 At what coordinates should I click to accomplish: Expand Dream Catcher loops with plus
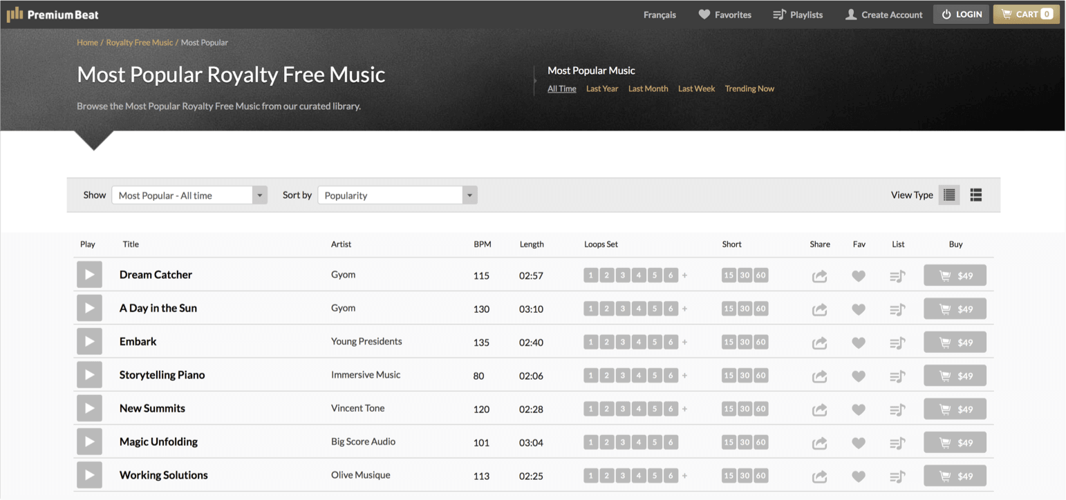[x=685, y=275]
